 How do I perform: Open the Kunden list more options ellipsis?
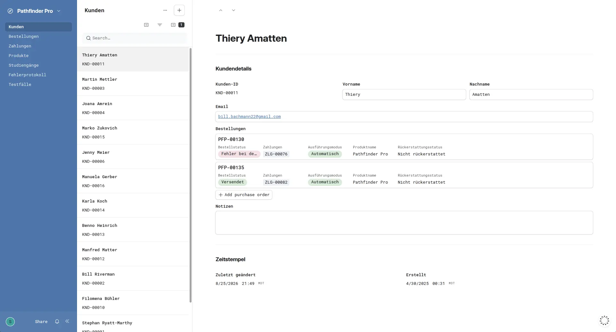[x=165, y=10]
